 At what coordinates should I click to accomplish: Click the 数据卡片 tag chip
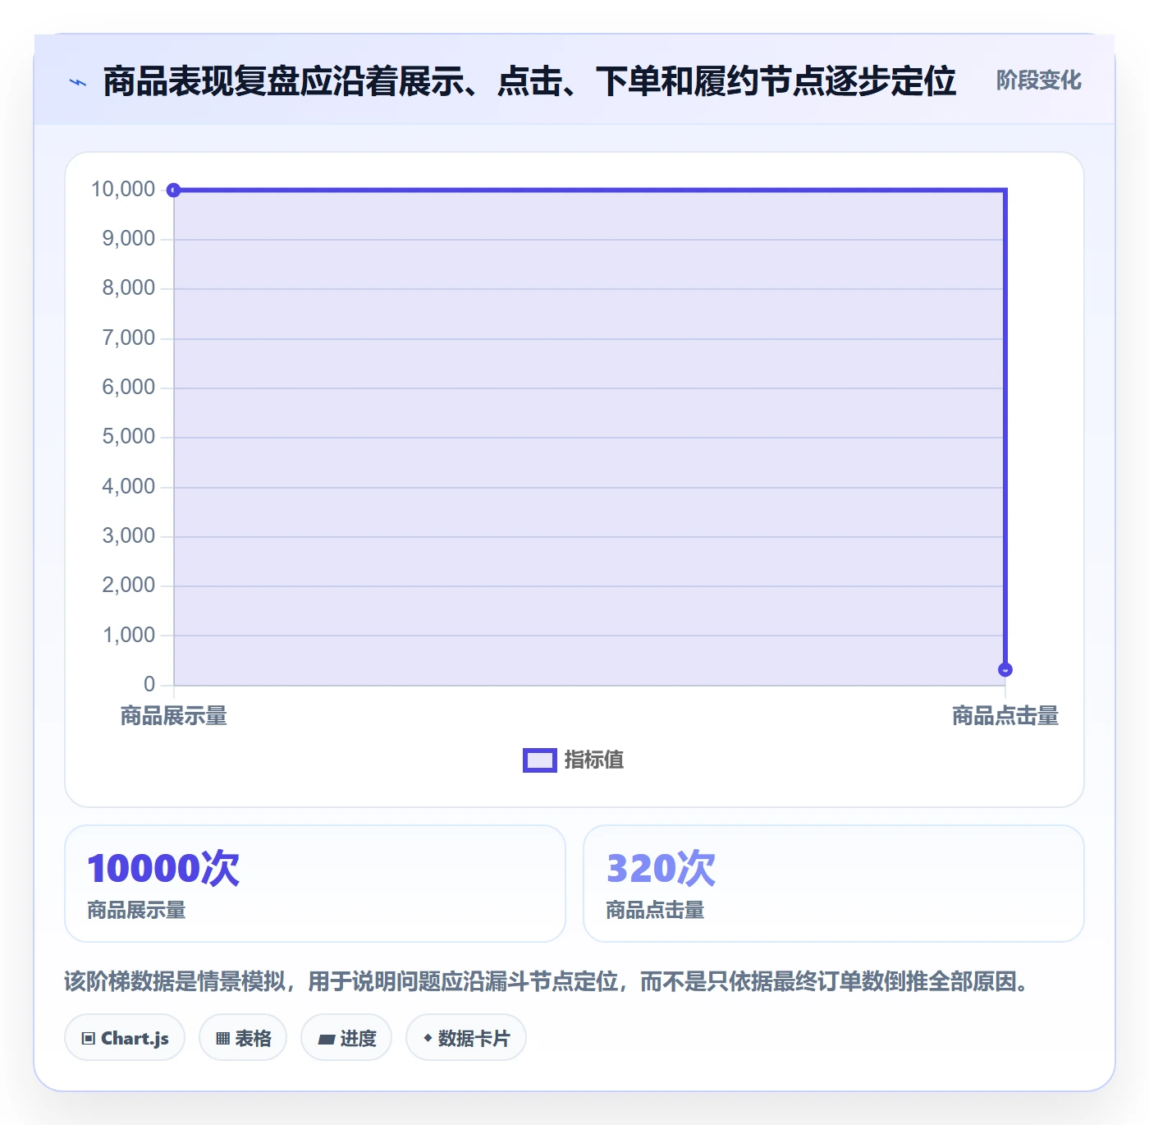click(x=466, y=1038)
